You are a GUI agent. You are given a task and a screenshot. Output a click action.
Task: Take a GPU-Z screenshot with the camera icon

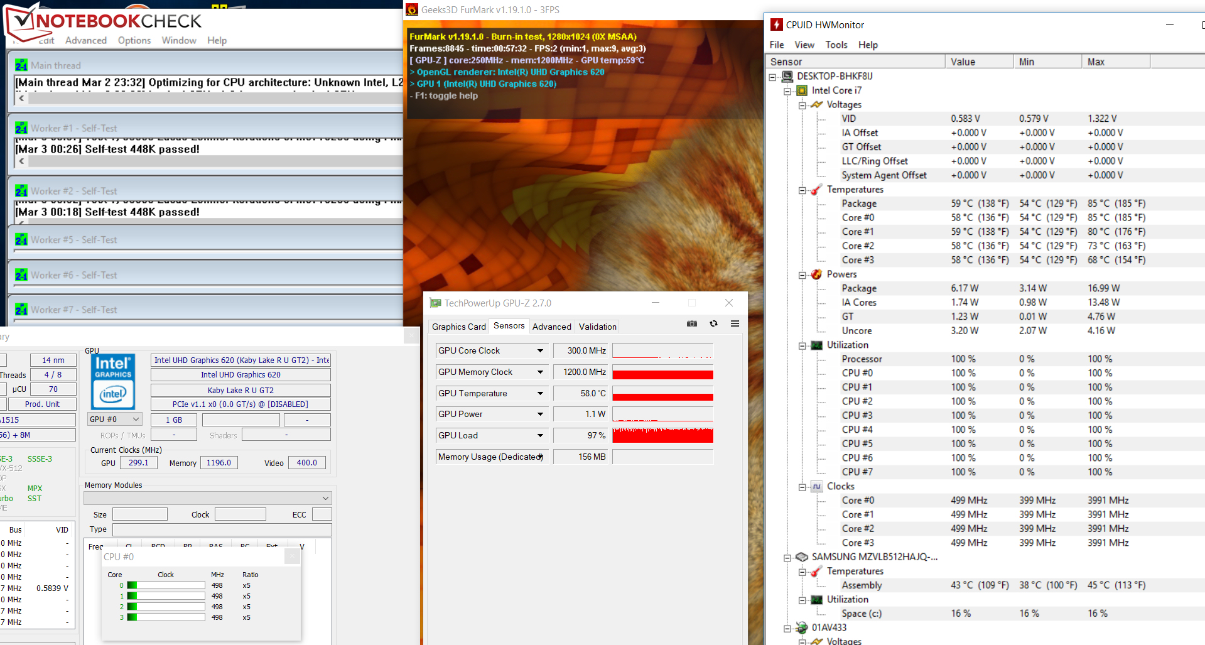(692, 323)
